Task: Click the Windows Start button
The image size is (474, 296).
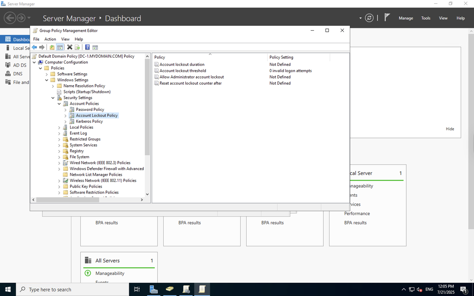Action: pos(8,289)
